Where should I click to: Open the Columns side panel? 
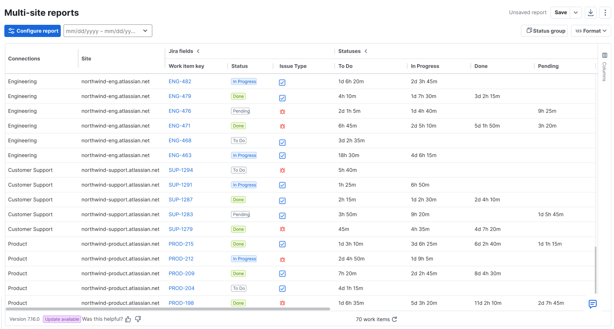(x=605, y=67)
